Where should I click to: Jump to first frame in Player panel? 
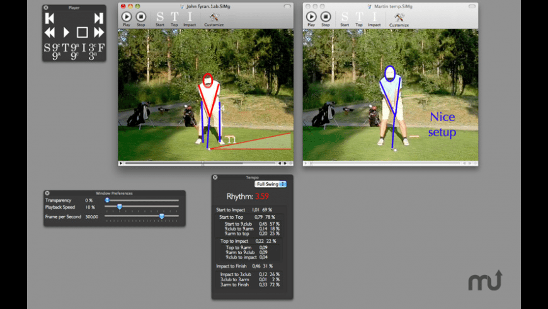tap(50, 18)
